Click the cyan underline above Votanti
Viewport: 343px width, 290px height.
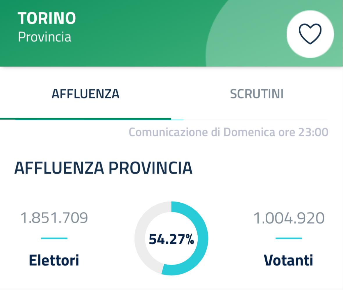click(288, 238)
